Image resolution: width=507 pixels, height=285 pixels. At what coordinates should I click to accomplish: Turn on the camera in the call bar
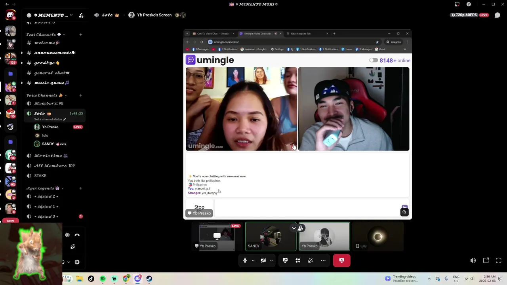(x=263, y=260)
